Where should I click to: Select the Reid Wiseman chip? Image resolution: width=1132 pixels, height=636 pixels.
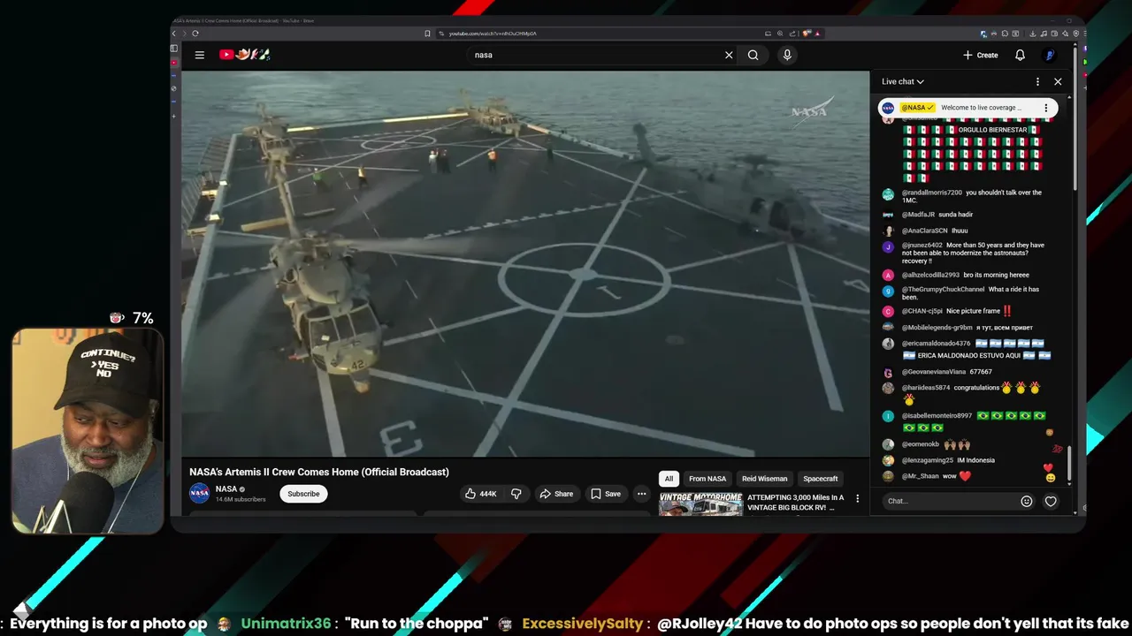click(765, 479)
